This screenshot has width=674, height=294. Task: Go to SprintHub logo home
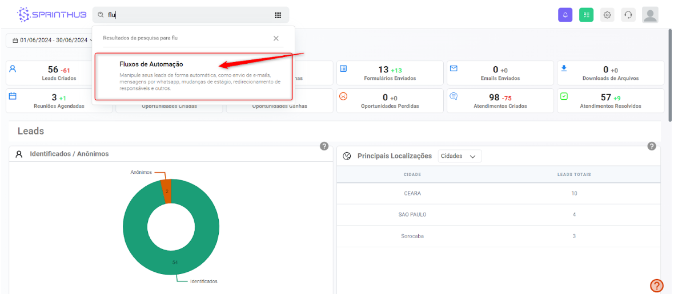pyautogui.click(x=51, y=15)
